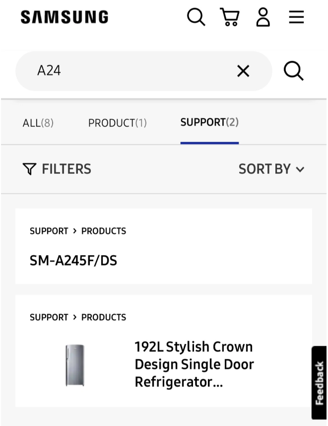Click the refrigerator product thumbnail
Screen dimensions: 328x426
[75, 365]
